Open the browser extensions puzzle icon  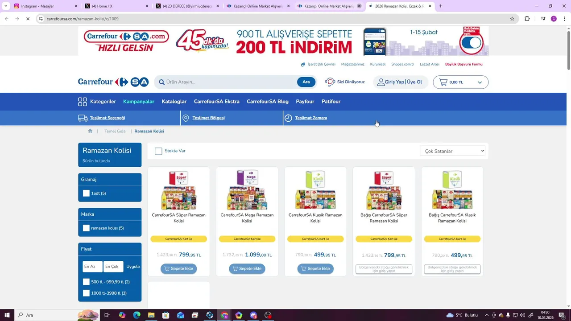[527, 19]
